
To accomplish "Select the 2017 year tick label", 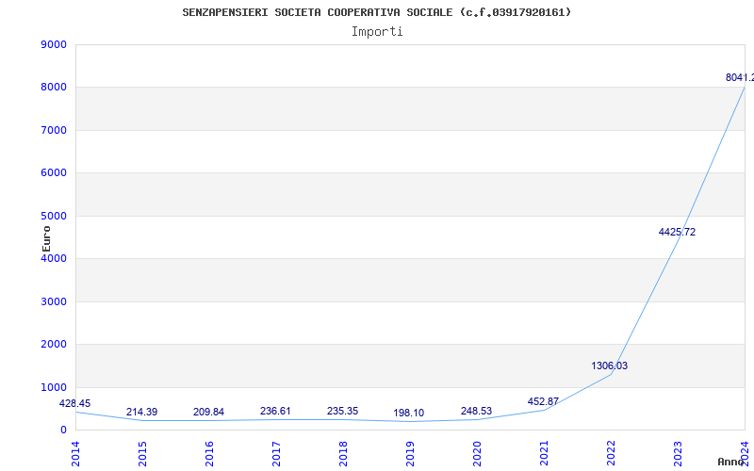I will tap(276, 453).
